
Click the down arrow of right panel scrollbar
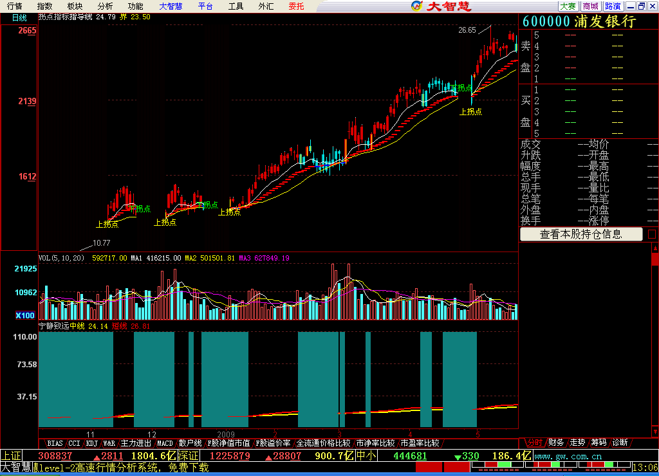click(654, 432)
